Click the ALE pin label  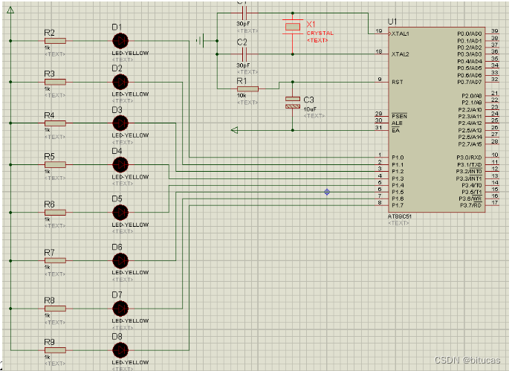point(397,123)
